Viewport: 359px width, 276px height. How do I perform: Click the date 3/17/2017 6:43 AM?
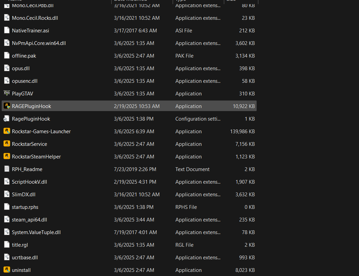pos(135,31)
